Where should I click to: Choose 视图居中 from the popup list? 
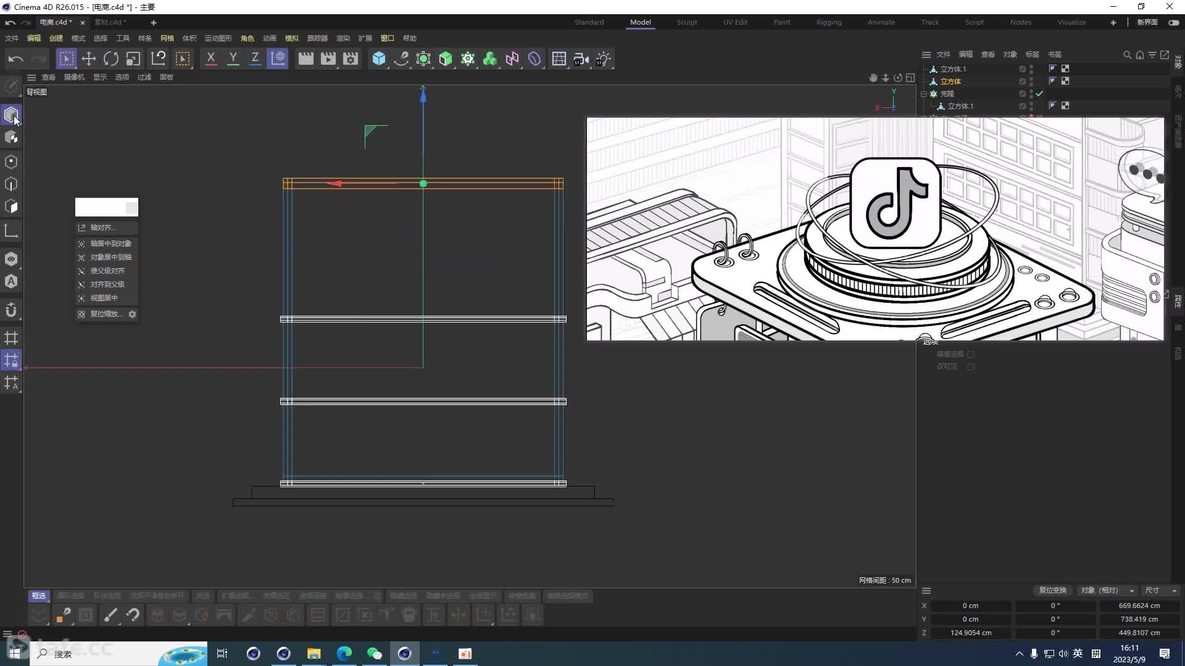(107, 298)
